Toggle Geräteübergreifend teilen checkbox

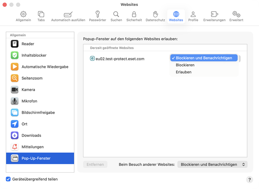click(x=8, y=179)
